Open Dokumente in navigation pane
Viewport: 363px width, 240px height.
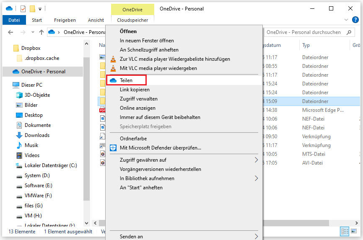coord(37,125)
